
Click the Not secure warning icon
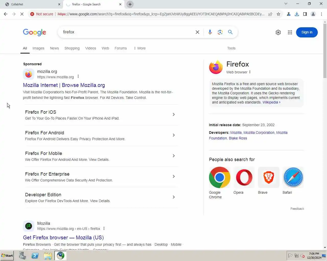pos(32,14)
